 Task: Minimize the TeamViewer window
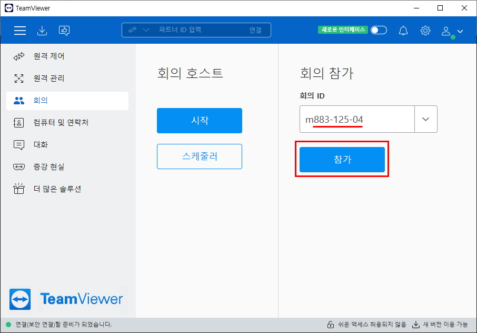point(417,8)
